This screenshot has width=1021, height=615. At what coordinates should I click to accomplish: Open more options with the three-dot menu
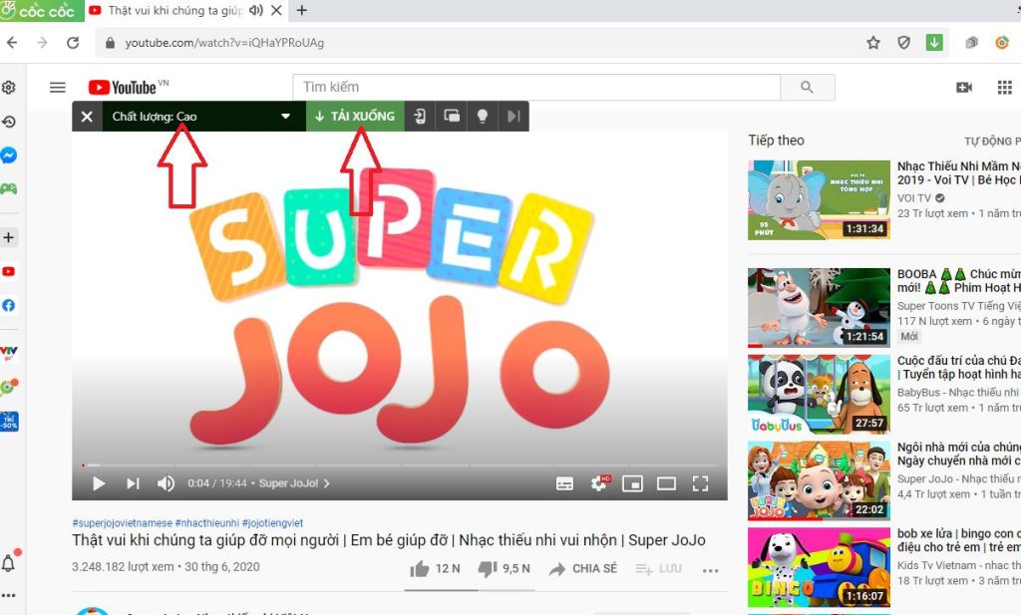click(711, 569)
